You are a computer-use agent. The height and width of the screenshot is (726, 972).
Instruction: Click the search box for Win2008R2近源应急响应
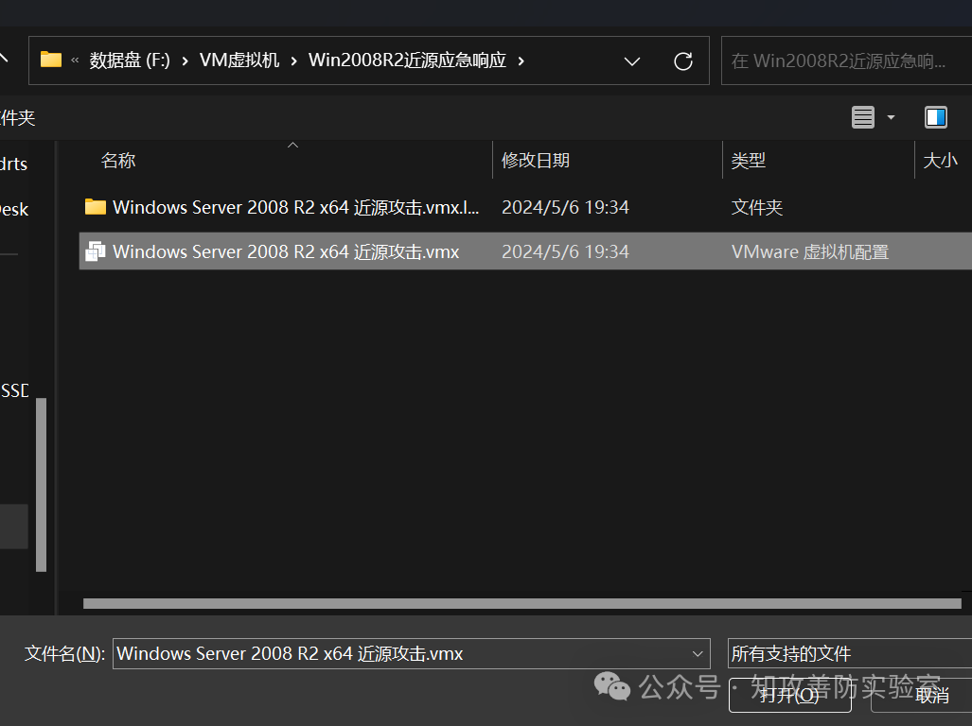[x=845, y=60]
